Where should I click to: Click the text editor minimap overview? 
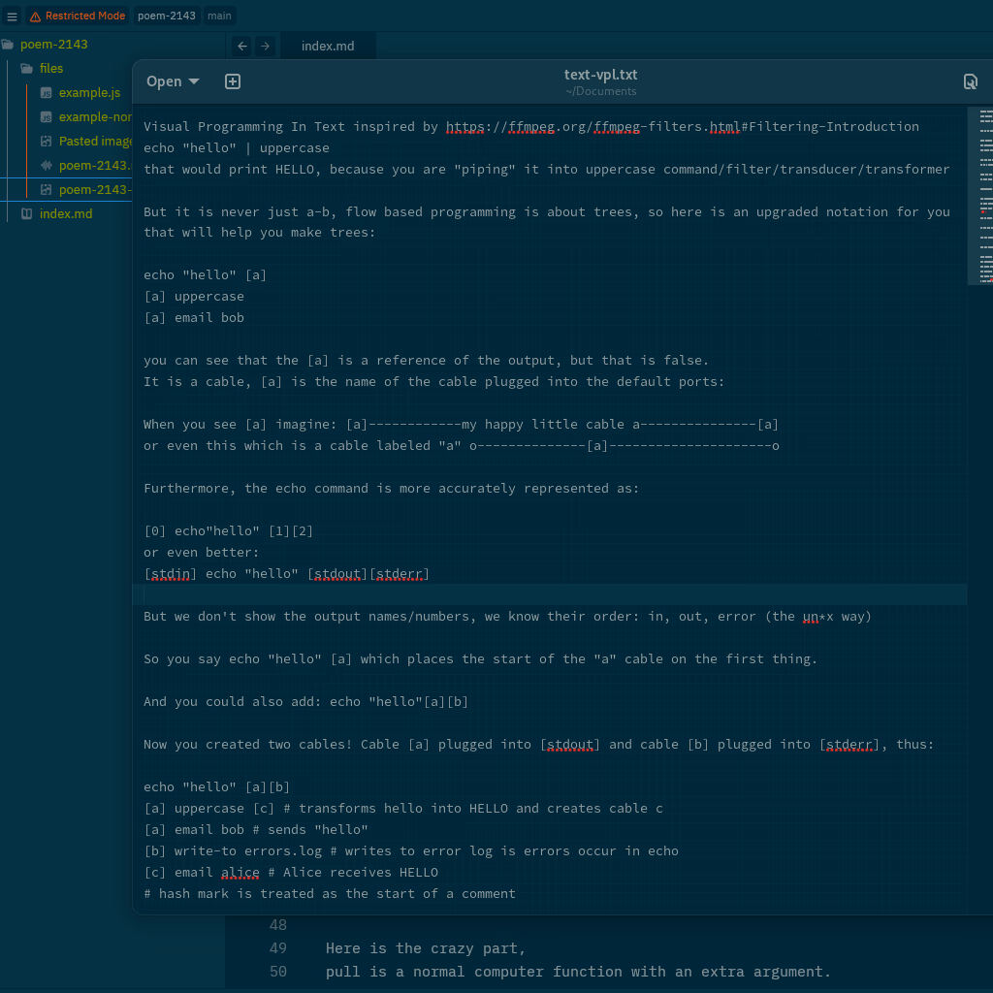tap(985, 194)
